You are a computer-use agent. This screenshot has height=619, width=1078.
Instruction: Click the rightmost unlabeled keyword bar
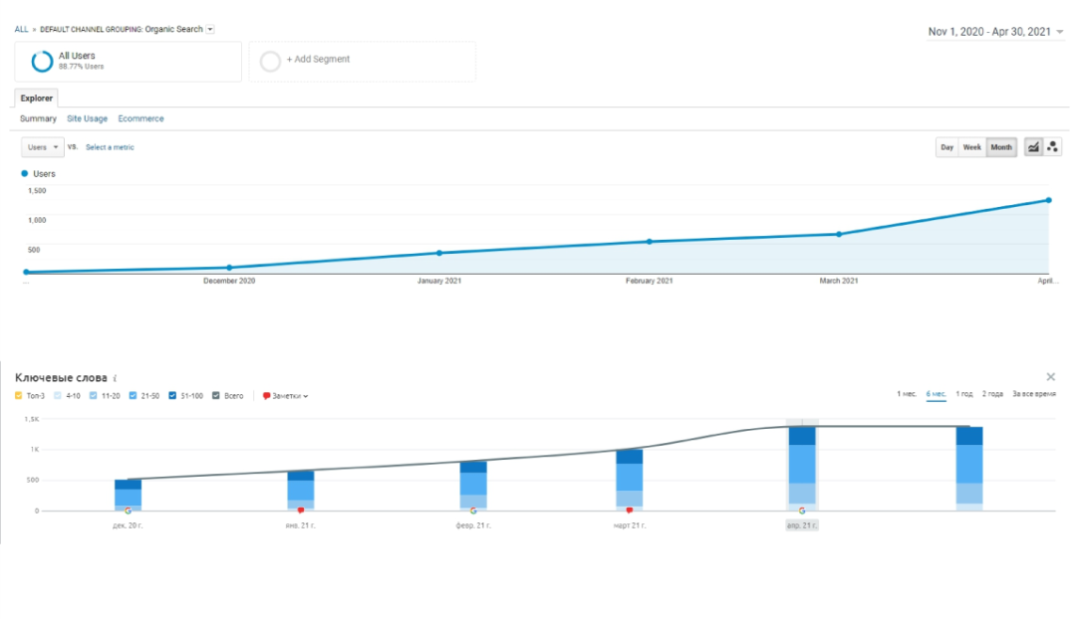[x=969, y=469]
